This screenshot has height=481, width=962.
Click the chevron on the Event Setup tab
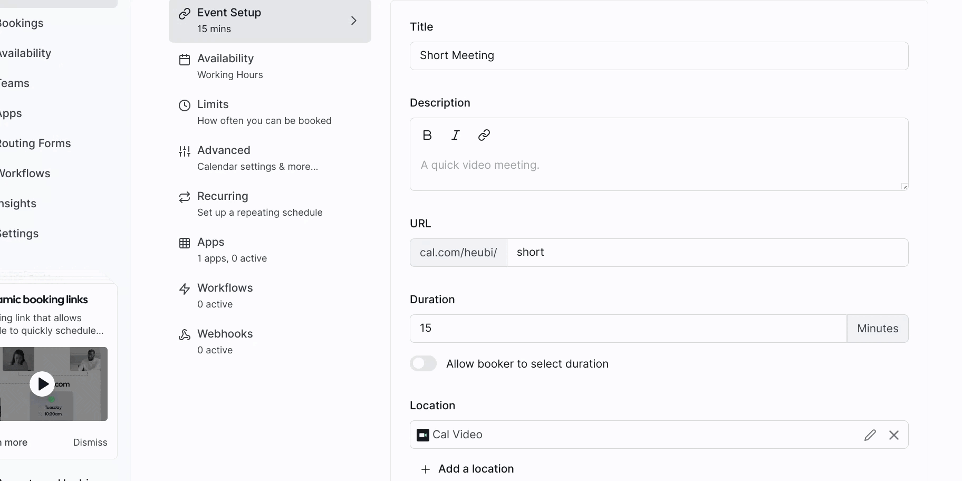click(x=353, y=21)
